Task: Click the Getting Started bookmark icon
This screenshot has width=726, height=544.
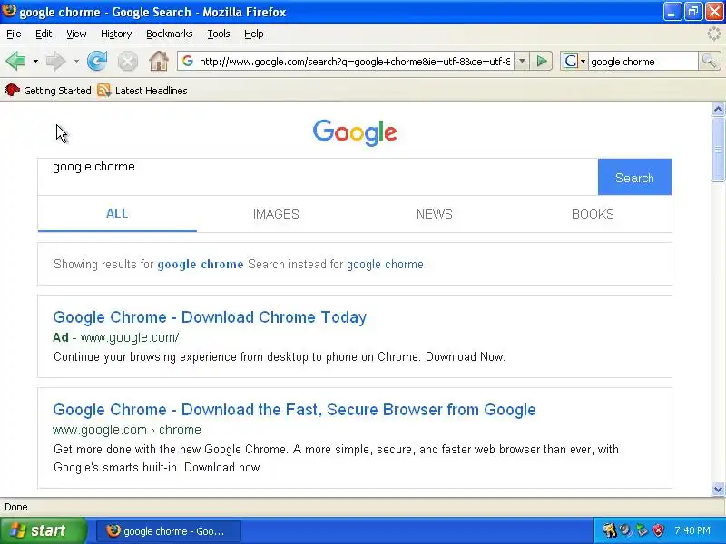Action: 13,90
